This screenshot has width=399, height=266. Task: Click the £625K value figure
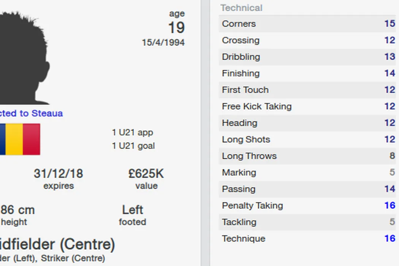[146, 174]
